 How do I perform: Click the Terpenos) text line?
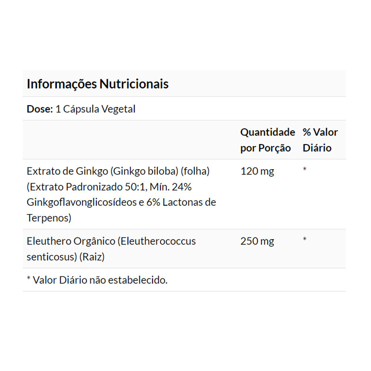click(x=49, y=218)
